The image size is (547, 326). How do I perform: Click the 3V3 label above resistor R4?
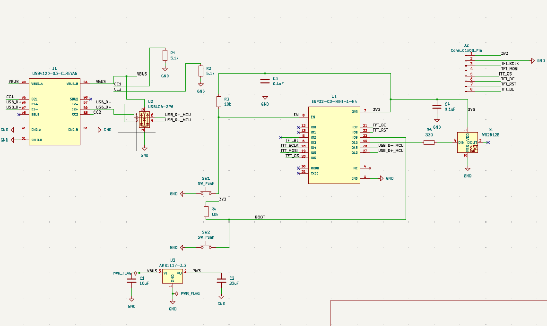click(x=223, y=199)
